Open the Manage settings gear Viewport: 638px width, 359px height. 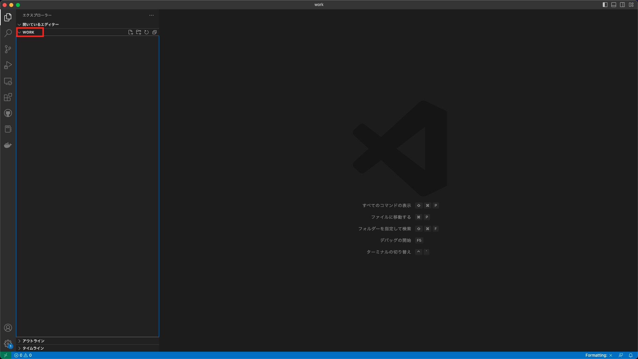[8, 344]
